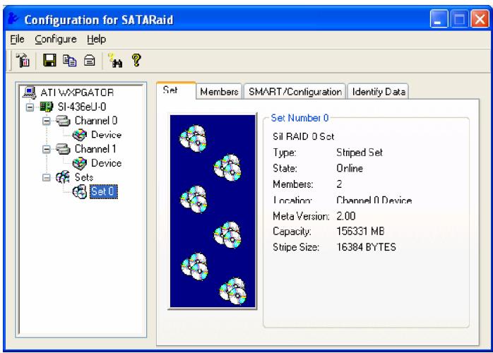Select the highlighted Set 0 item
Screen dimensions: 493x353
click(104, 191)
